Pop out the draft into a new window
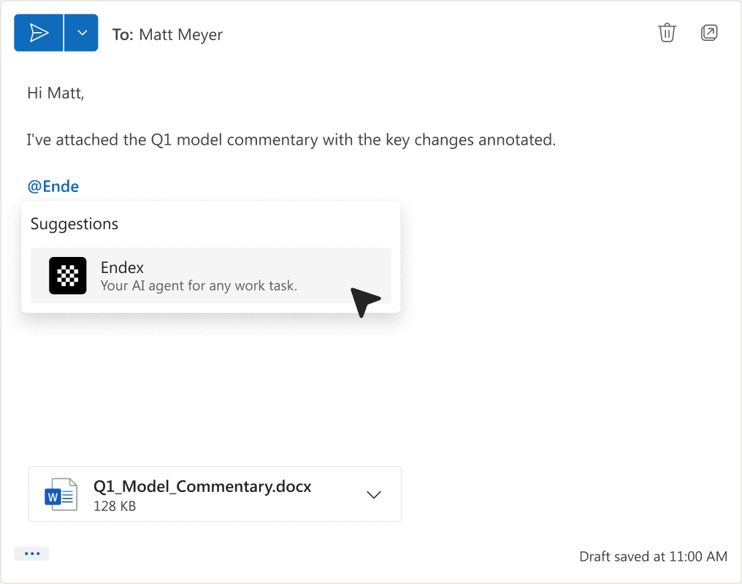742x584 pixels. pyautogui.click(x=709, y=33)
